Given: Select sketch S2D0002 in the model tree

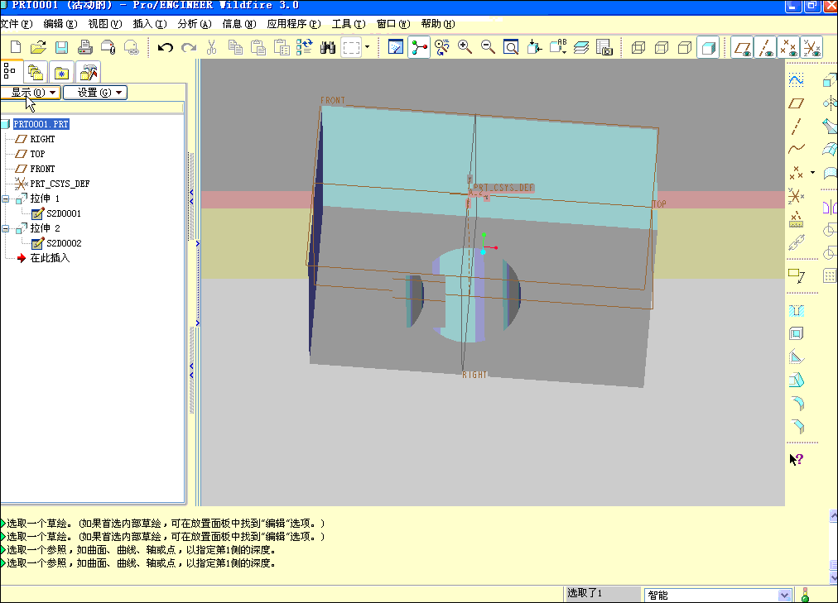Looking at the screenshot, I should click(64, 244).
